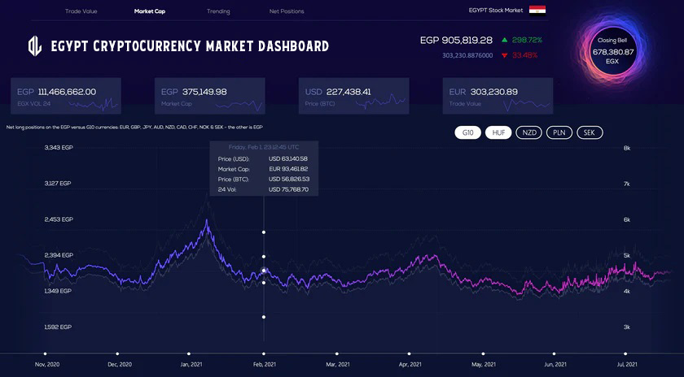Viewport: 684px width, 377px height.
Task: Enable the NZD currency filter
Action: (528, 132)
